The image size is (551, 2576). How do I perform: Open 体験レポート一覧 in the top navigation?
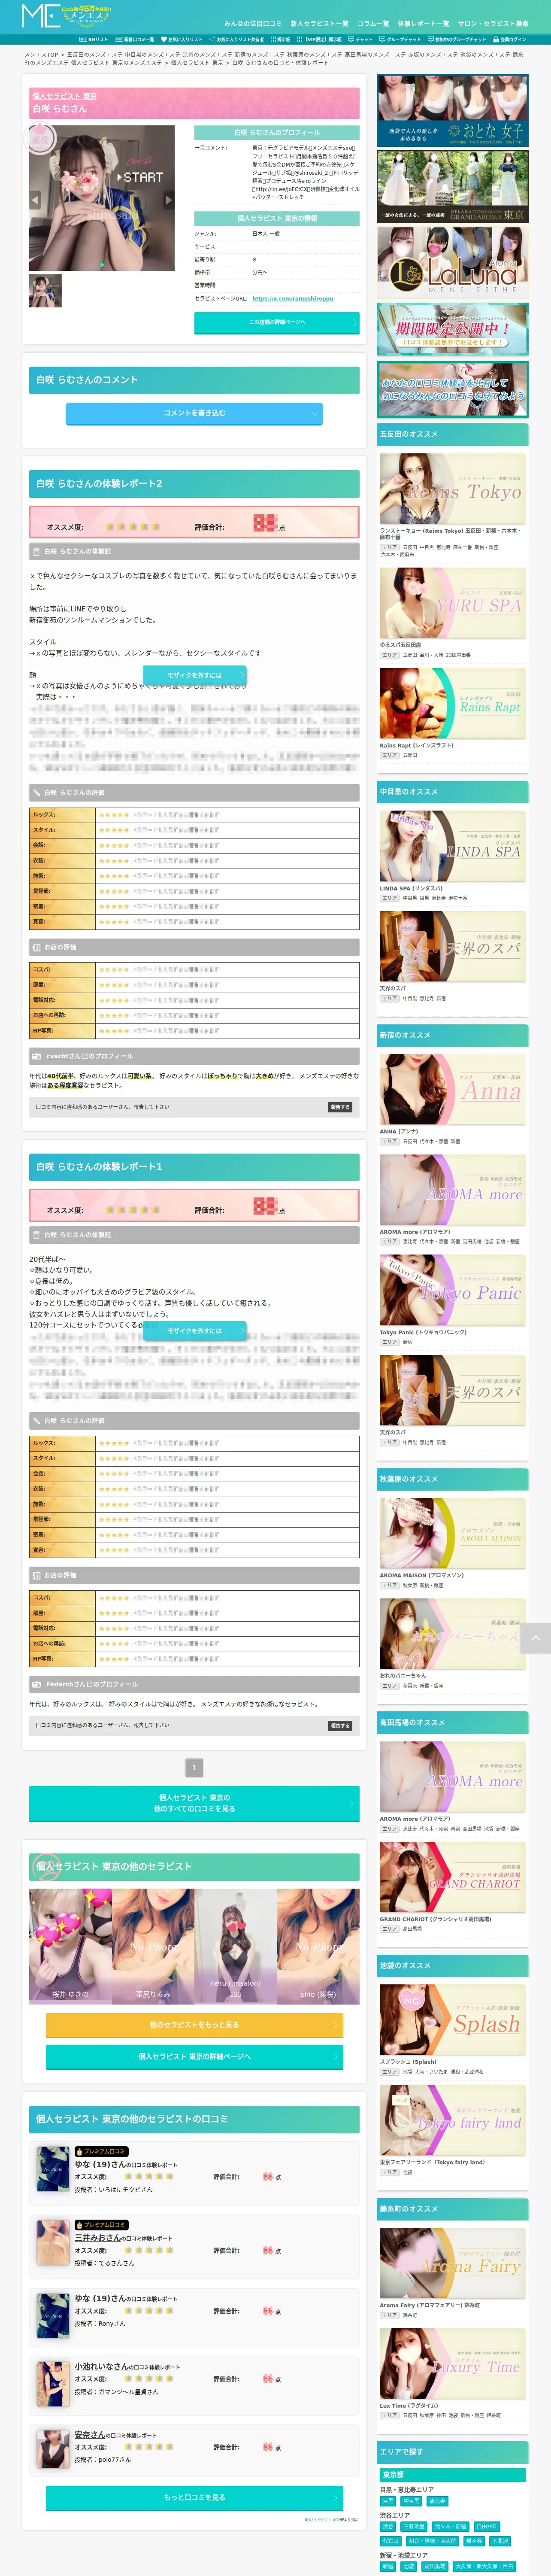[x=423, y=23]
